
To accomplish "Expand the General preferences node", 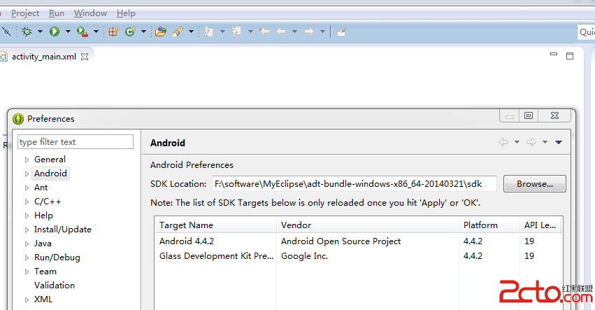I will 27,160.
